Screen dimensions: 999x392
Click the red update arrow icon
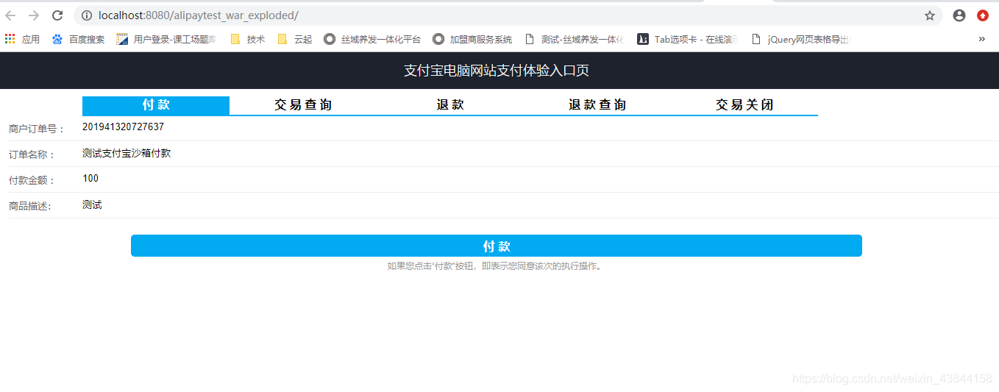click(983, 15)
